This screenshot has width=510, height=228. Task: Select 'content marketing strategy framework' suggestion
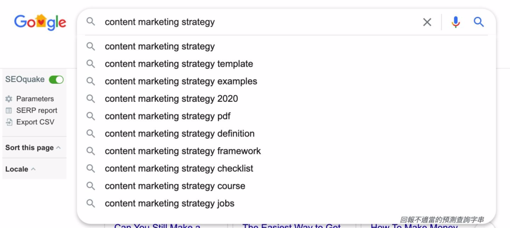tap(183, 151)
